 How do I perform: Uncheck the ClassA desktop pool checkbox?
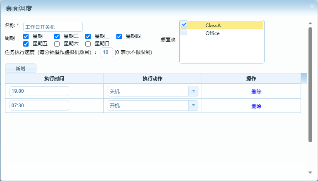point(184,24)
